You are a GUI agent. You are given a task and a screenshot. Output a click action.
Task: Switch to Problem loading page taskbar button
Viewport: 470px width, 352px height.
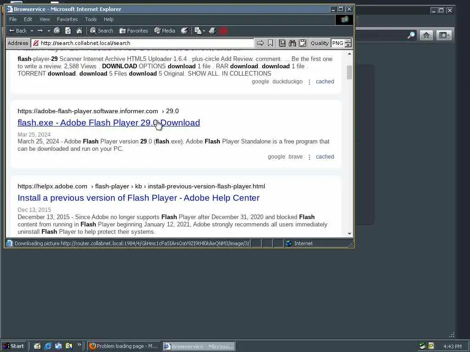point(123,346)
